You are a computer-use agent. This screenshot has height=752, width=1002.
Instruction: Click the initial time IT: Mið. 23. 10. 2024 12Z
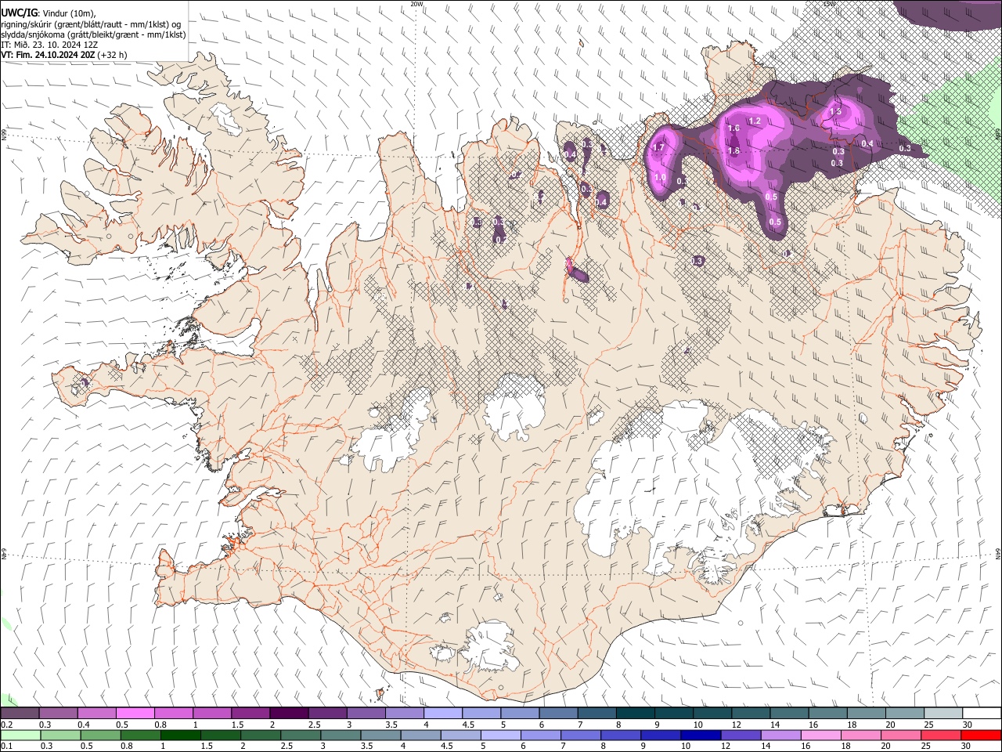click(x=49, y=45)
